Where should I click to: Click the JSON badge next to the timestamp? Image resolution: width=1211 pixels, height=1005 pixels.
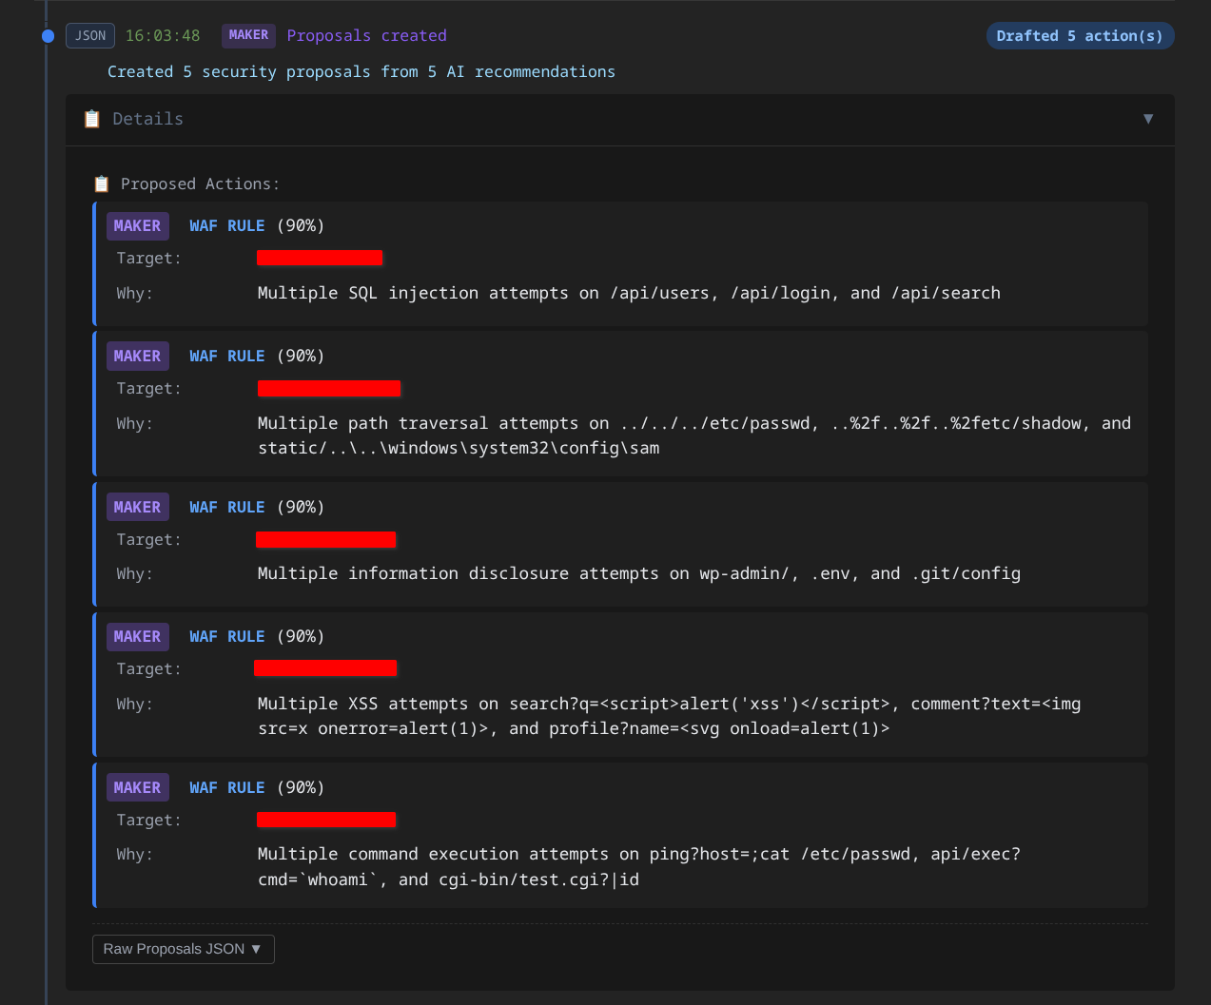coord(89,35)
